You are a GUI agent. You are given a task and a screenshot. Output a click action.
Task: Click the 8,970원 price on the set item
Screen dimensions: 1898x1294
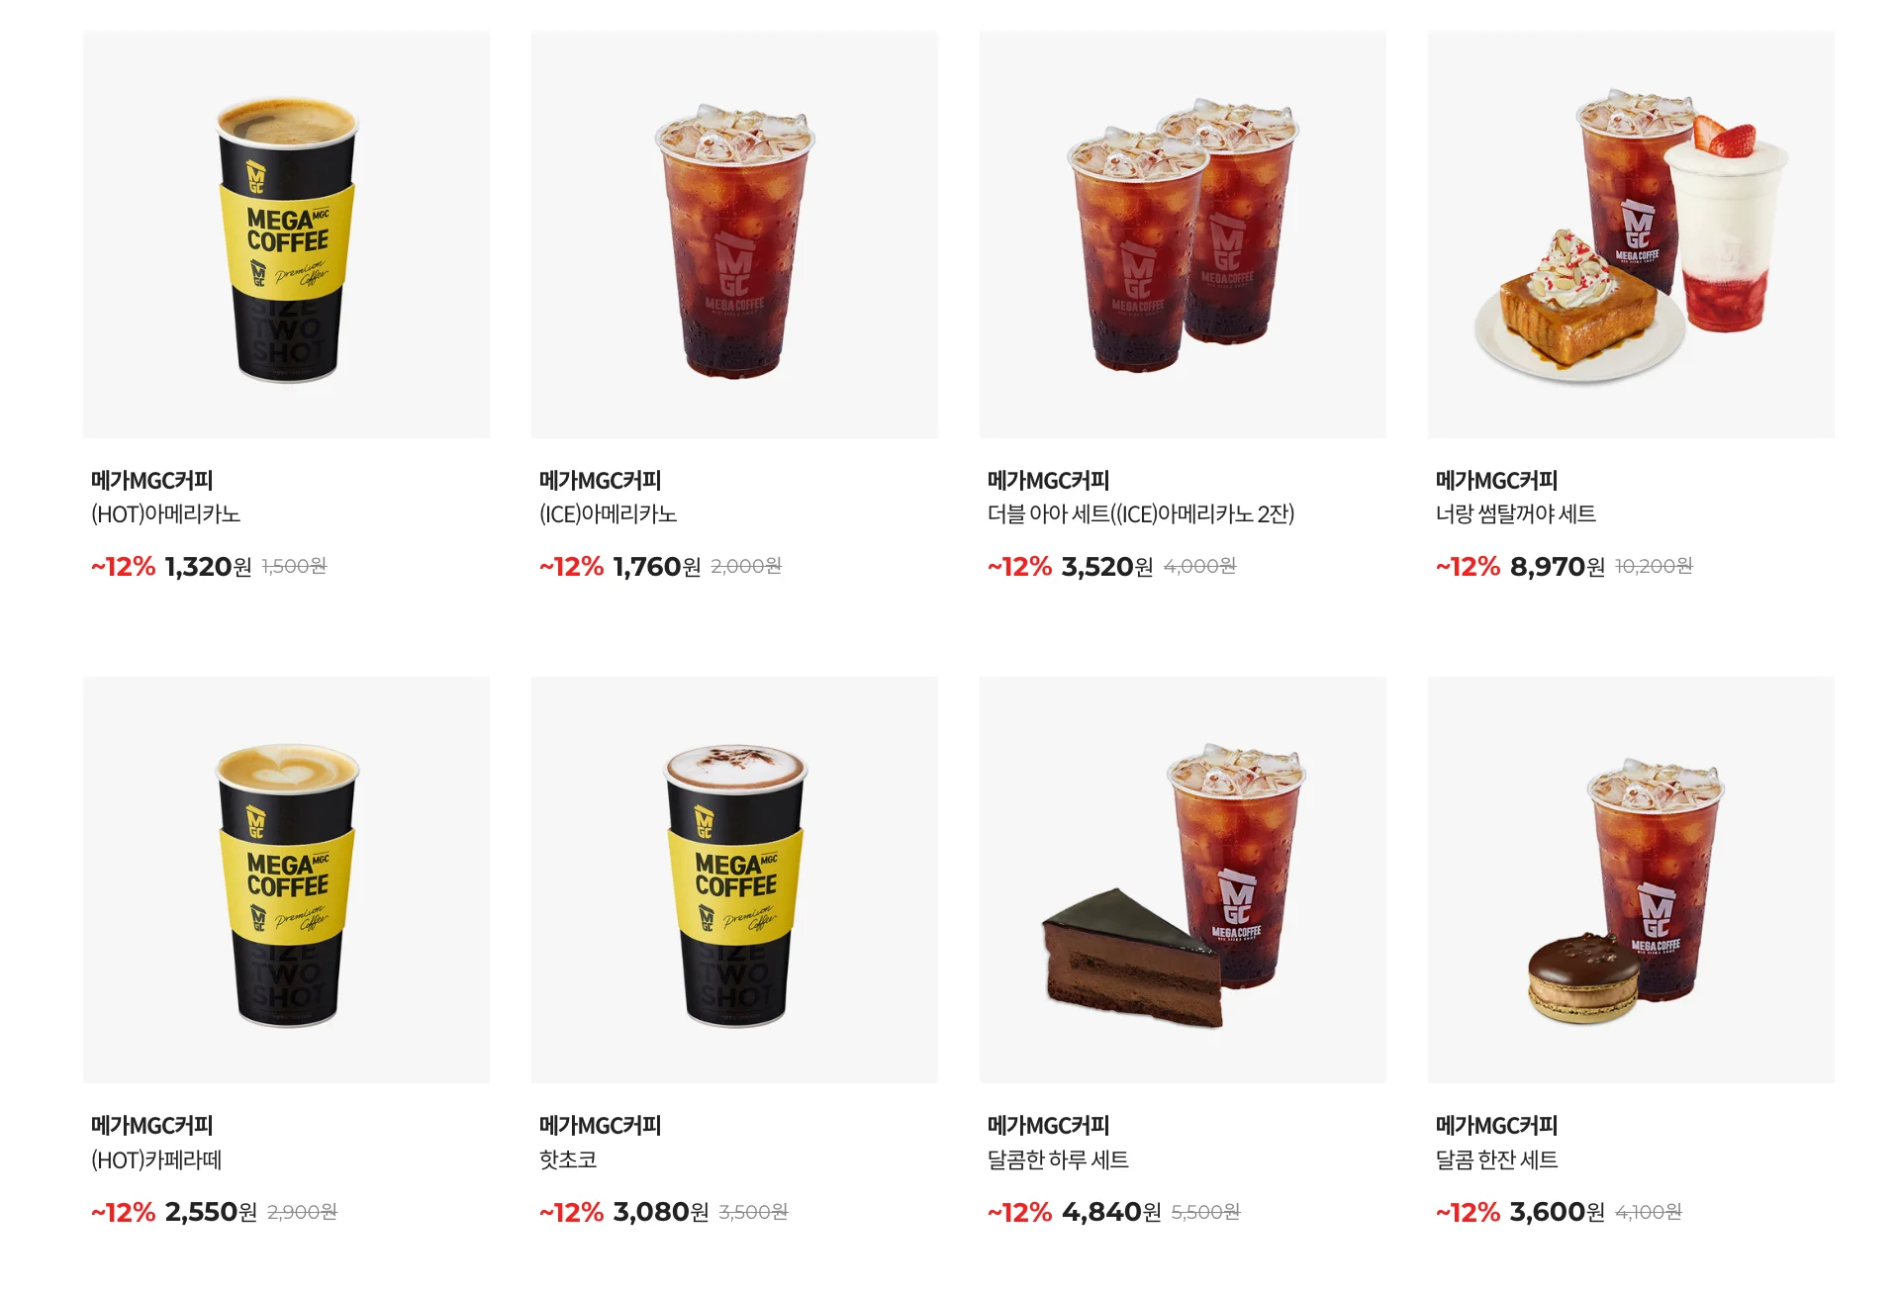point(1558,567)
